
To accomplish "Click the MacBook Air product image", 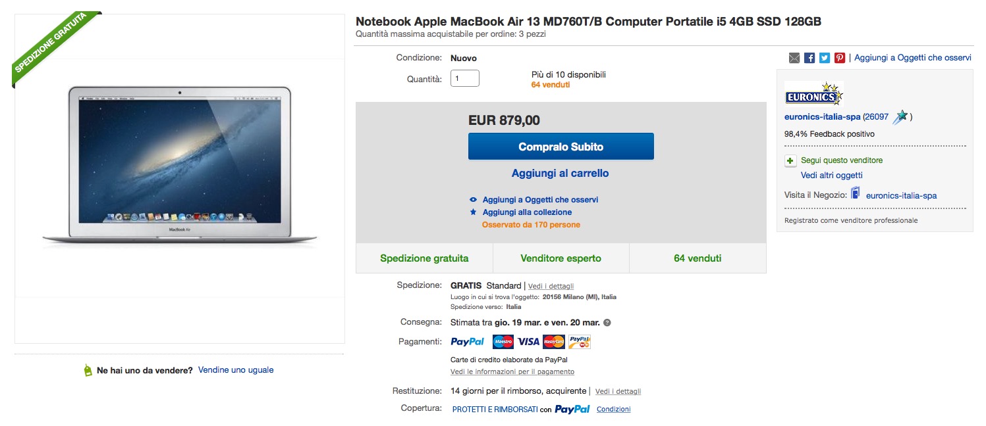I will pyautogui.click(x=179, y=166).
